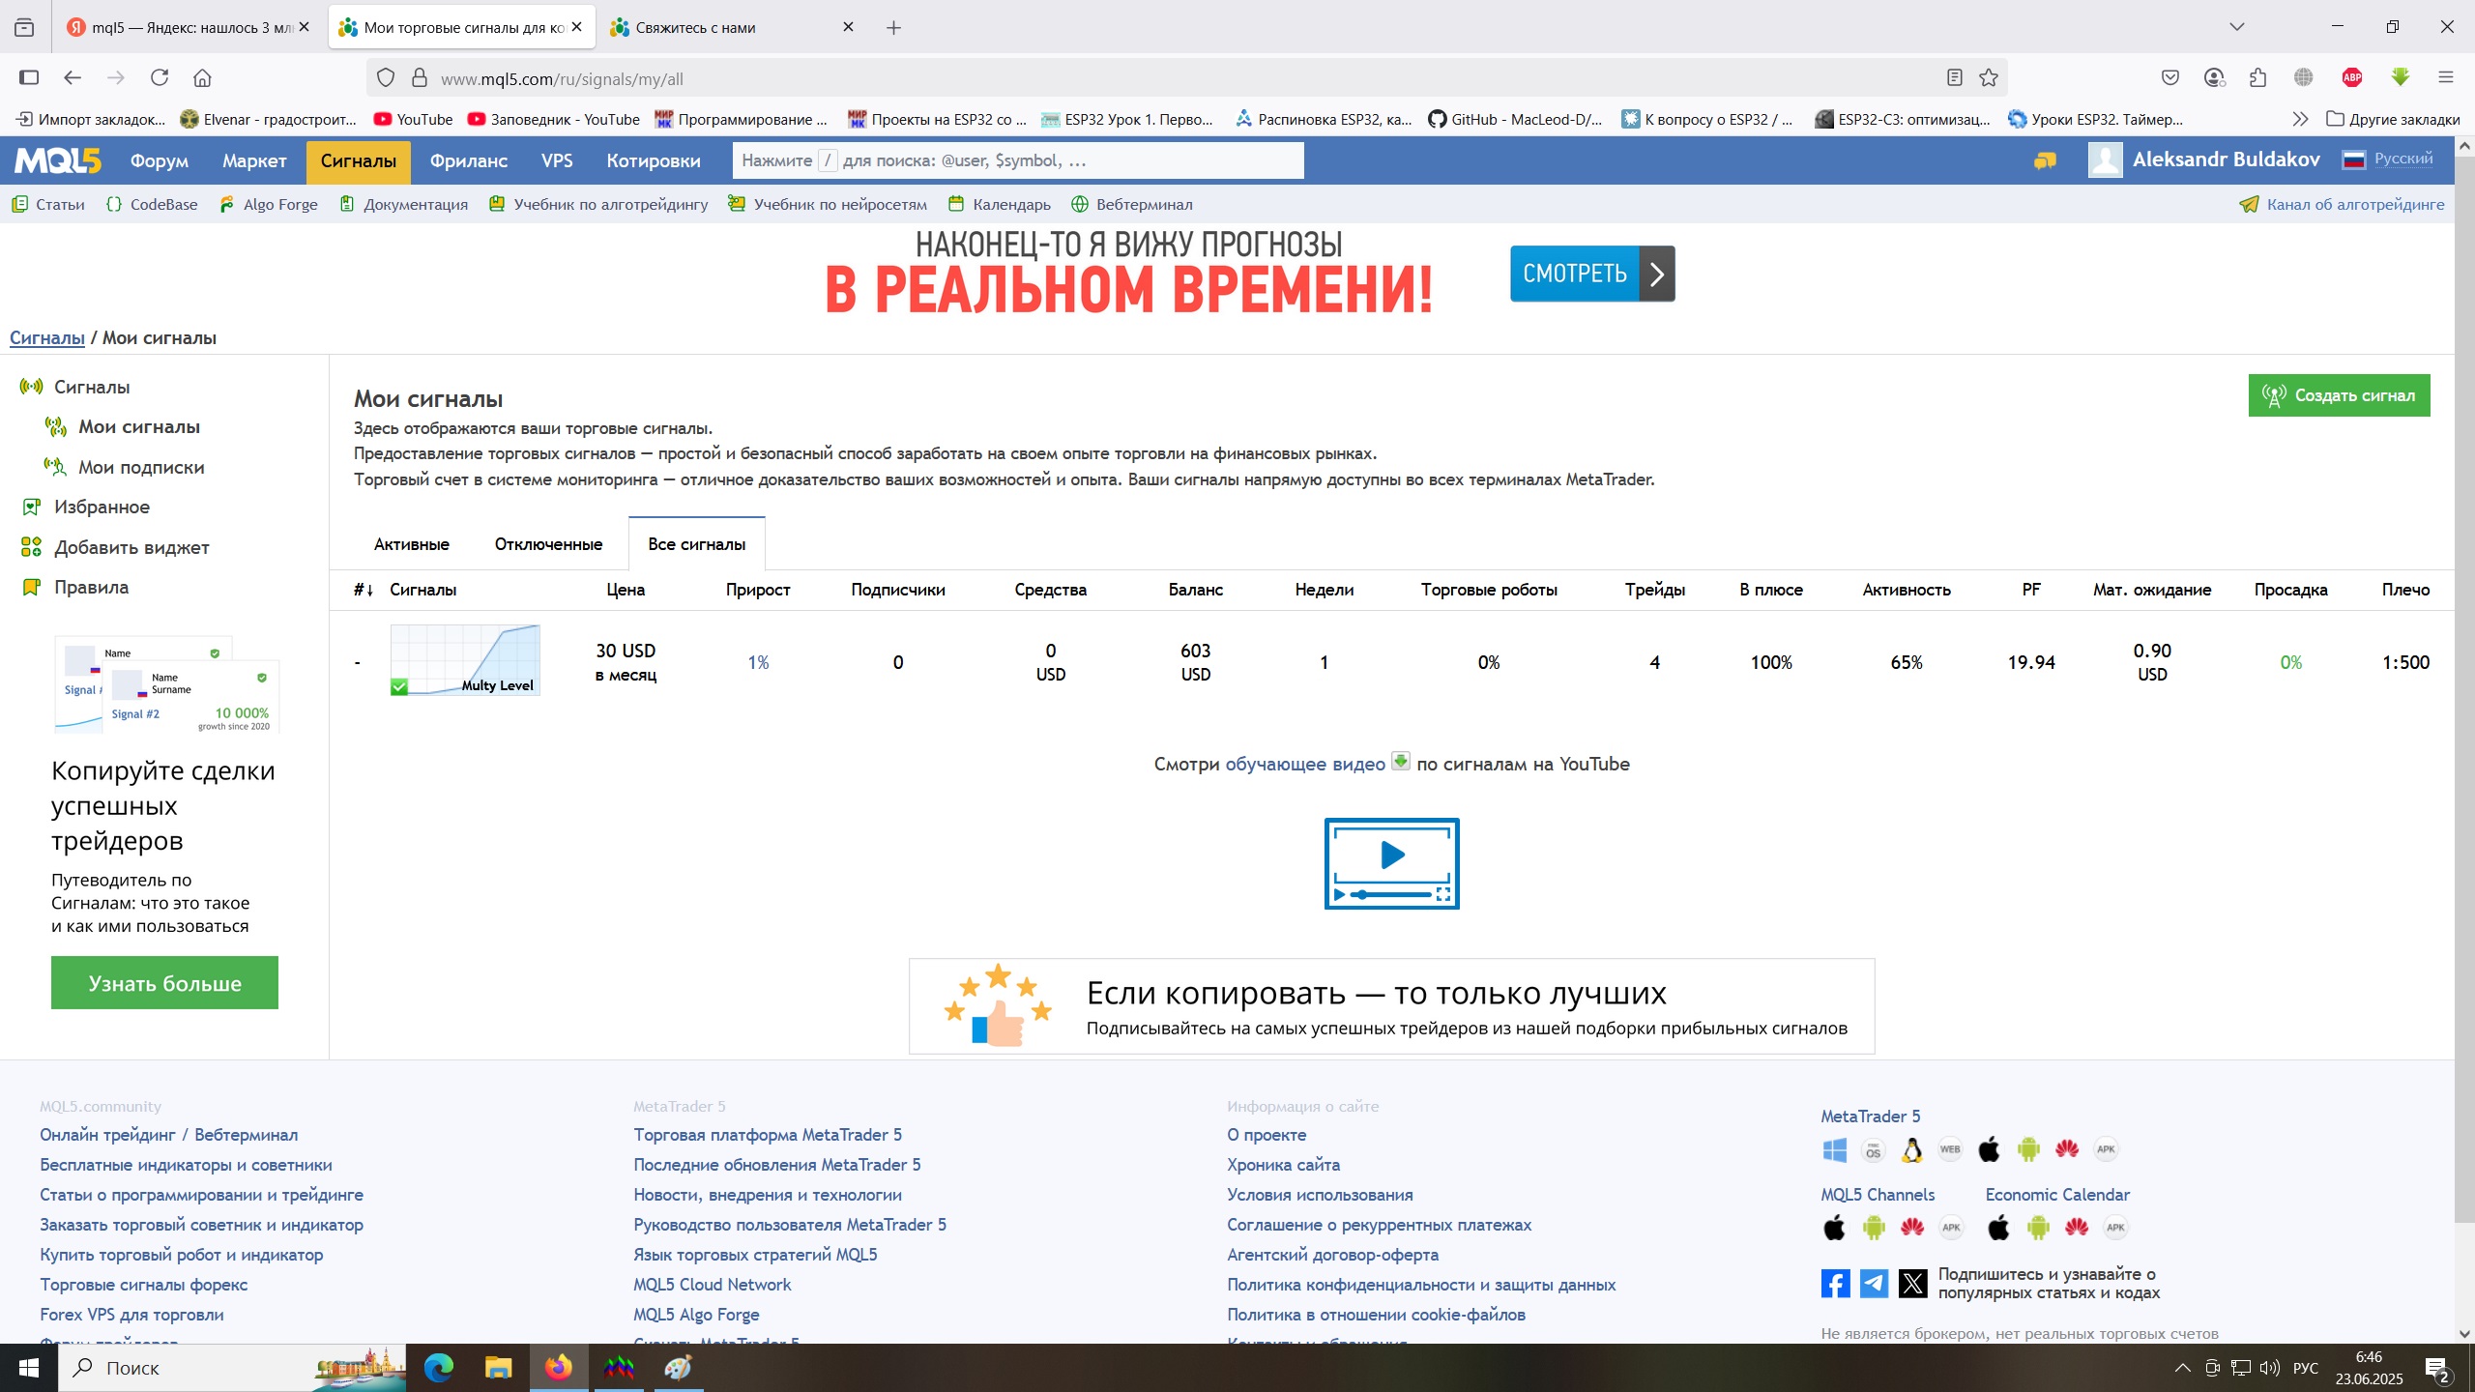Toggle the Firefox sidebar button
Image resolution: width=2475 pixels, height=1392 pixels.
point(29,78)
